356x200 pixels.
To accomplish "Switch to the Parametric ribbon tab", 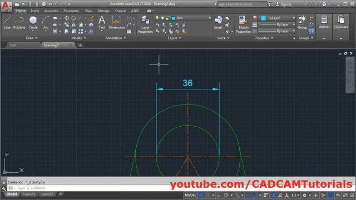I will (72, 11).
